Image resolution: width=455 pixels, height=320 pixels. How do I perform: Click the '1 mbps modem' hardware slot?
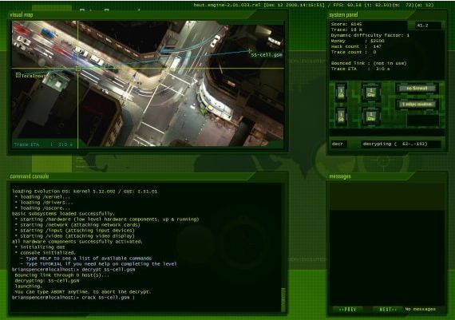point(417,105)
